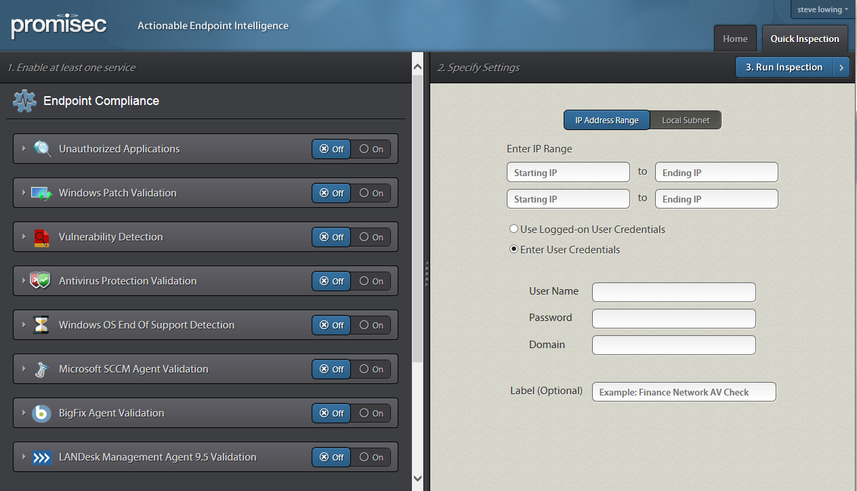Turn Unauthorized Applications On
The height and width of the screenshot is (491, 857).
tap(371, 149)
